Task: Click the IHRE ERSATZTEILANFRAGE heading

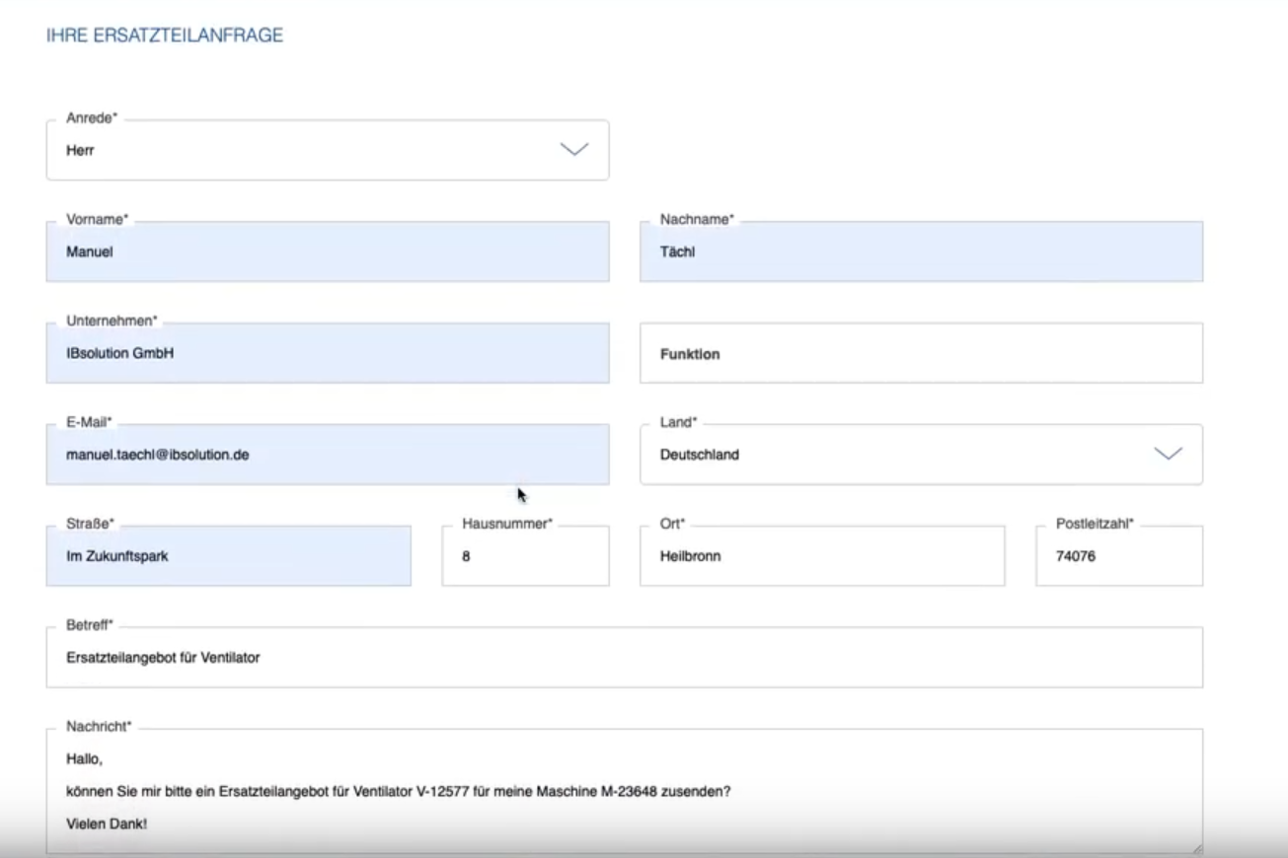Action: (165, 36)
